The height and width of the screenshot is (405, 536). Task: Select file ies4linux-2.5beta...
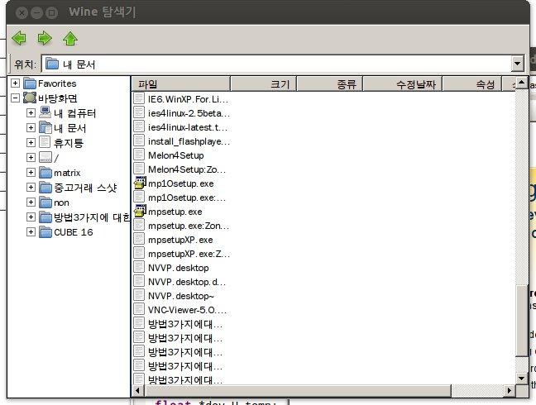coord(189,113)
